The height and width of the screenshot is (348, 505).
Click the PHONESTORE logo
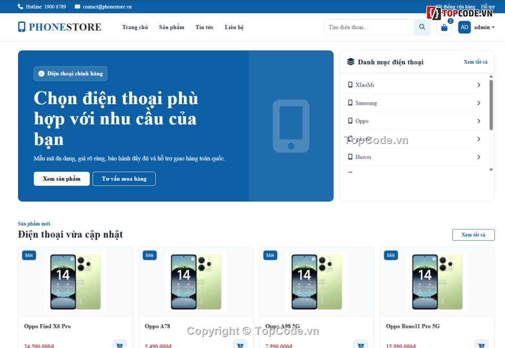[60, 27]
